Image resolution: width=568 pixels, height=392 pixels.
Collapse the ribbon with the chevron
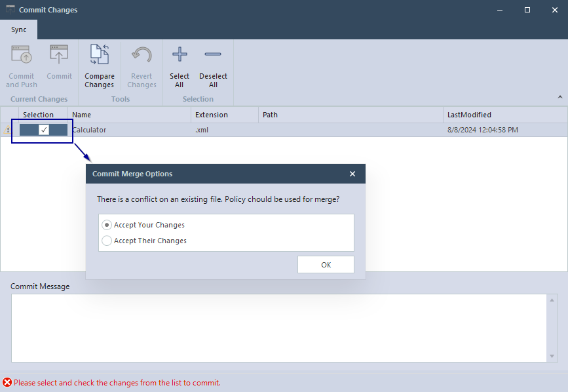[x=559, y=97]
